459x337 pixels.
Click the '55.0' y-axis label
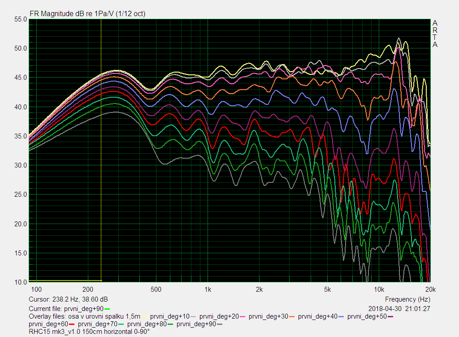tap(21, 19)
